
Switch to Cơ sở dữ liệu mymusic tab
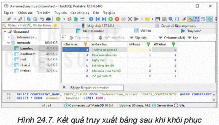click(176, 26)
